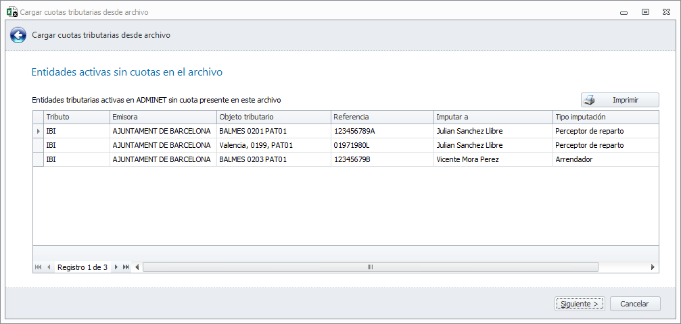
Task: Click the blue back arrow icon
Action: (x=18, y=35)
